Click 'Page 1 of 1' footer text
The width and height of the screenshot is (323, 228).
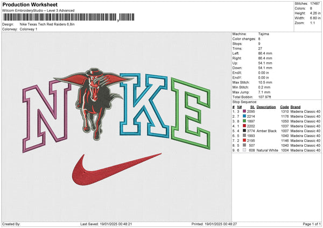point(312,224)
